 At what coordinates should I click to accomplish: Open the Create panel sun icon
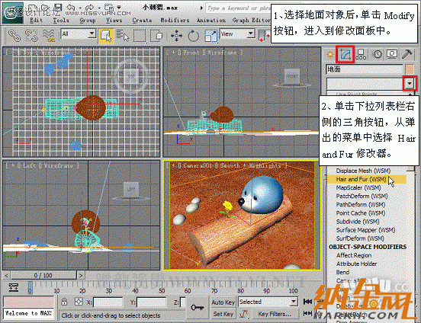330,54
